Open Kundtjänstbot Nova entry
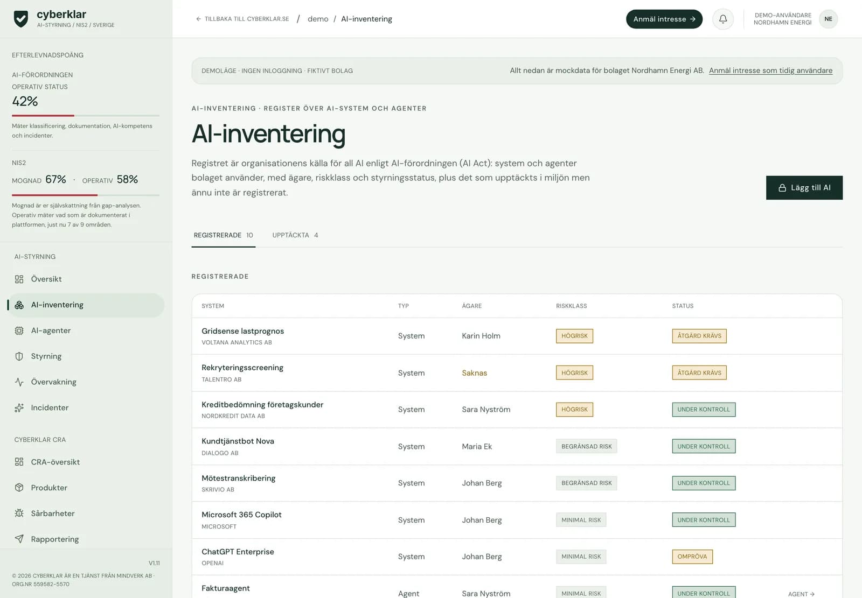Screen dimensions: 862x598 click(x=517, y=446)
